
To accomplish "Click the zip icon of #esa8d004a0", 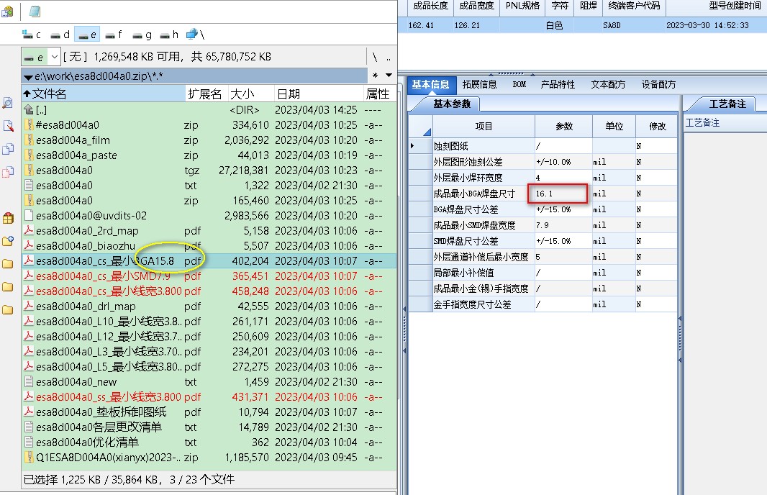I will click(28, 124).
